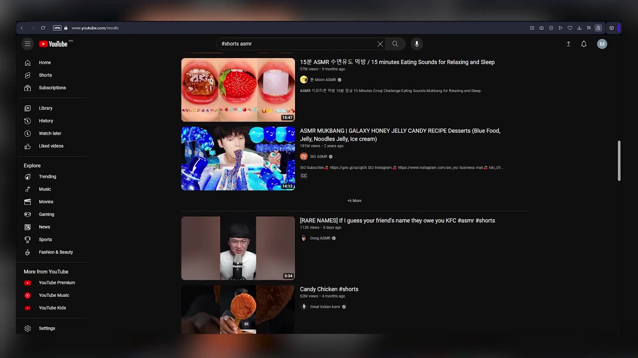The height and width of the screenshot is (358, 638).
Task: Open the Candy Chicken #shorts title
Action: coord(329,289)
